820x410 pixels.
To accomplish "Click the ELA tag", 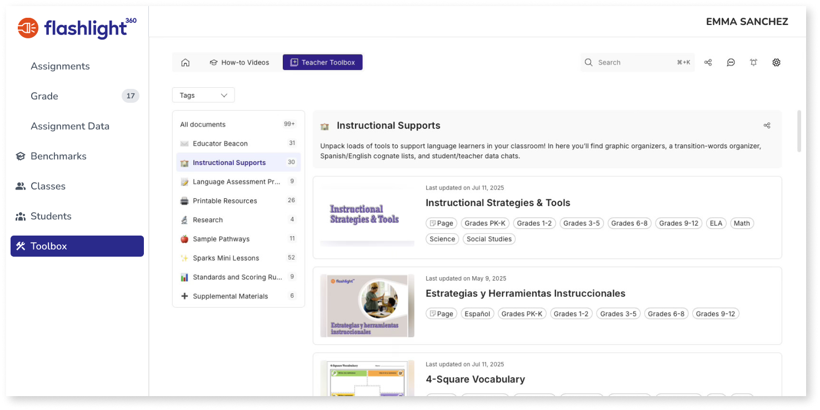I will 716,223.
